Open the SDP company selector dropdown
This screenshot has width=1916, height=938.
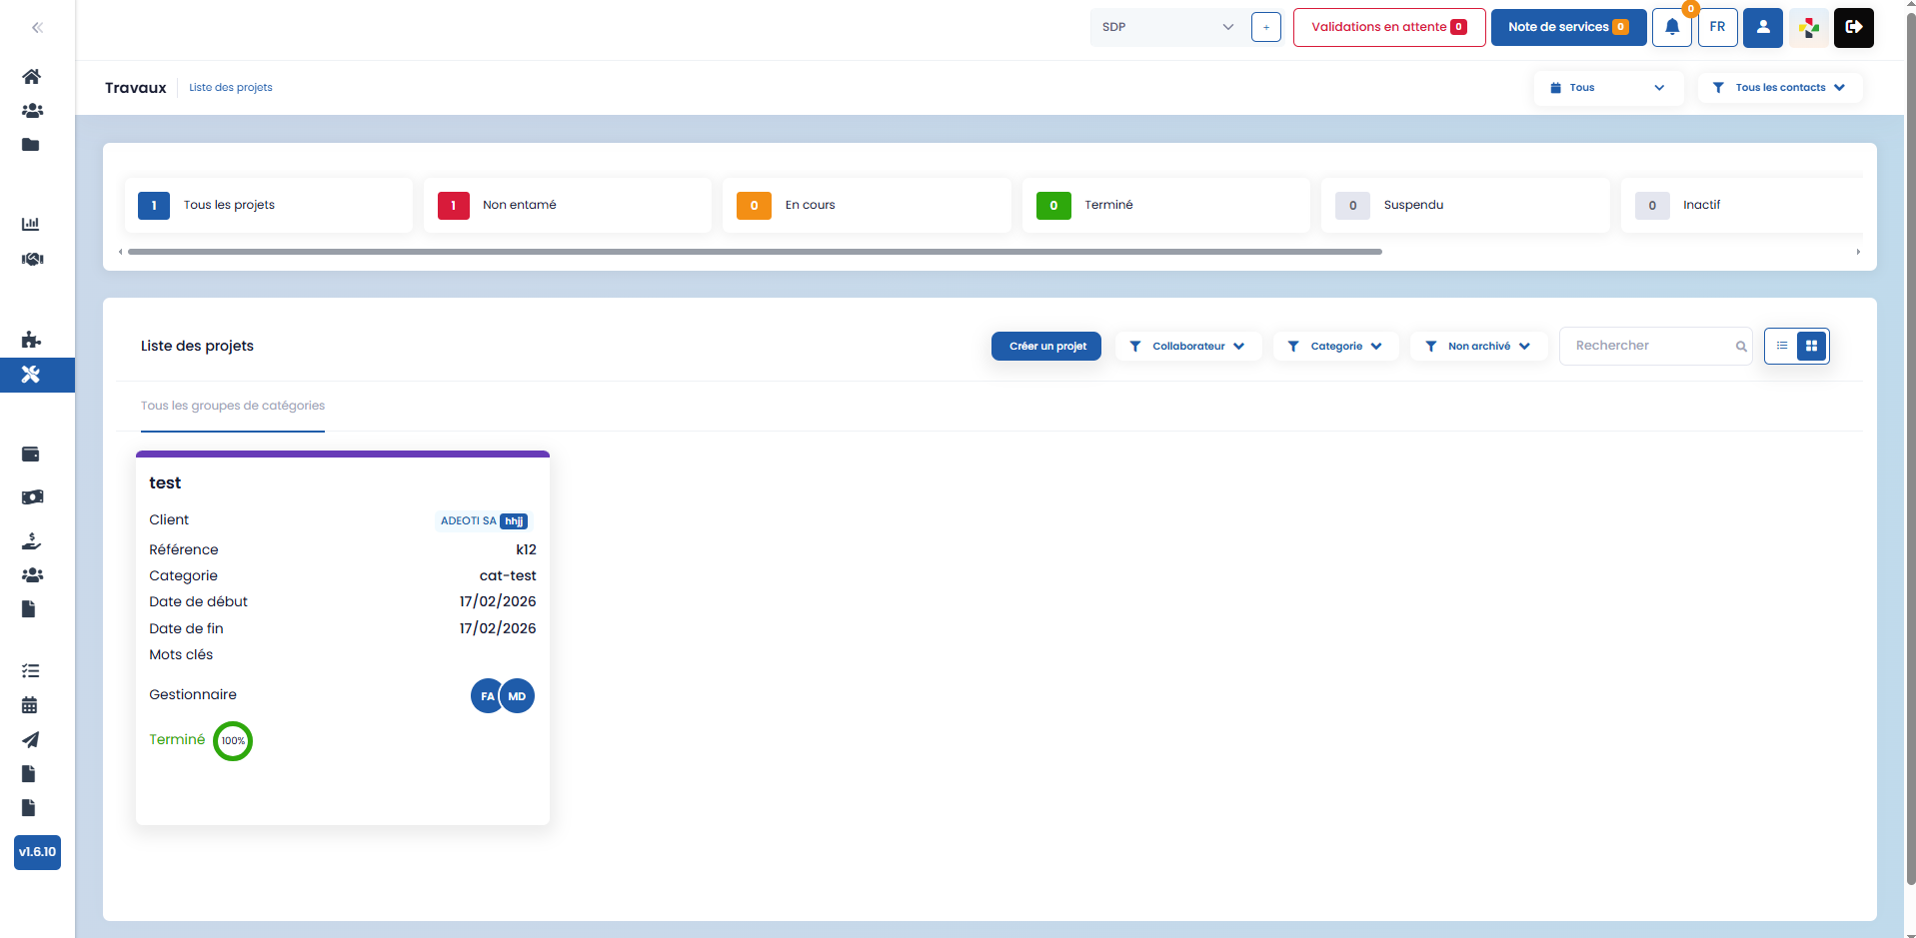coord(1167,27)
